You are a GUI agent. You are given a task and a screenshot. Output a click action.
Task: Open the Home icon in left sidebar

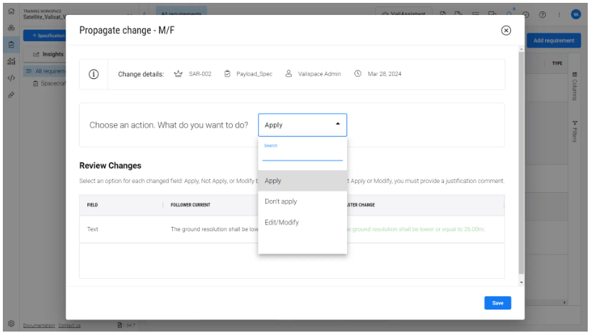coord(11,11)
